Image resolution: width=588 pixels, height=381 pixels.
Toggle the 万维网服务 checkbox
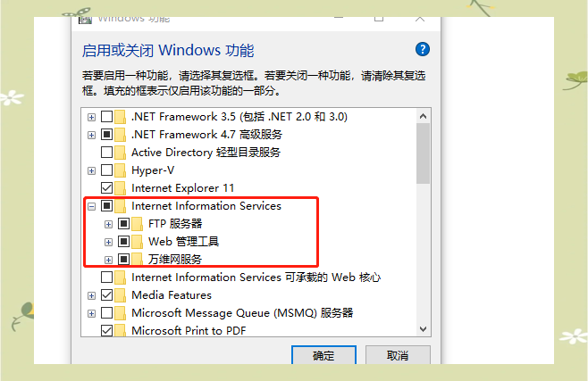(123, 259)
